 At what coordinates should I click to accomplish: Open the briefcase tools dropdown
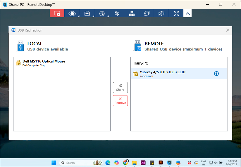pos(87,13)
